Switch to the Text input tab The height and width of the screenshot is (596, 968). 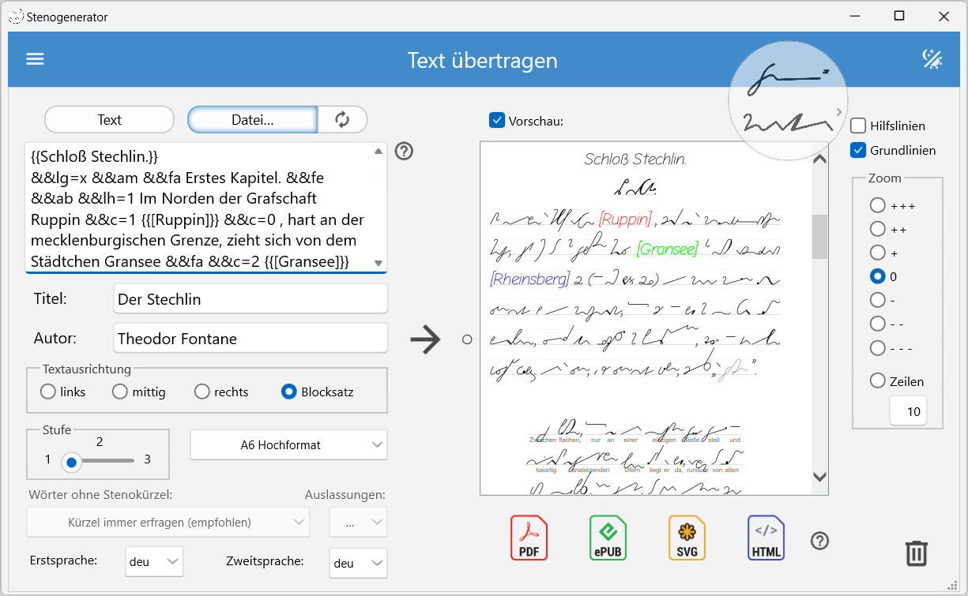tap(109, 120)
